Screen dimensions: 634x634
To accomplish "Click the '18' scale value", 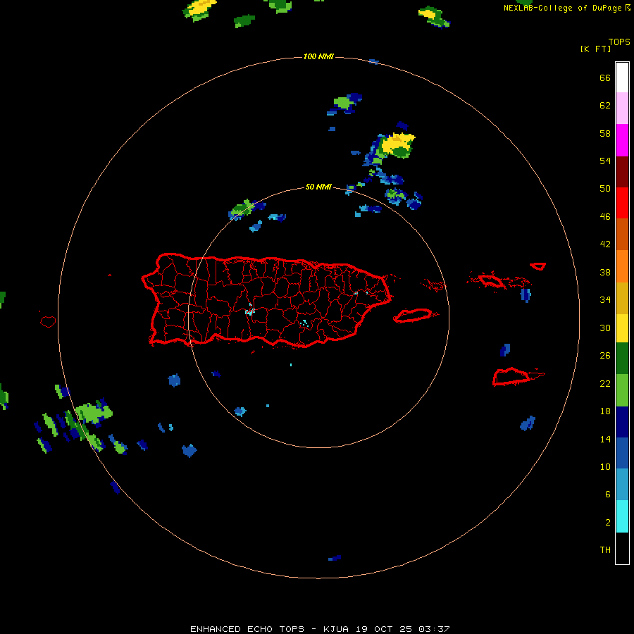I will (x=605, y=411).
